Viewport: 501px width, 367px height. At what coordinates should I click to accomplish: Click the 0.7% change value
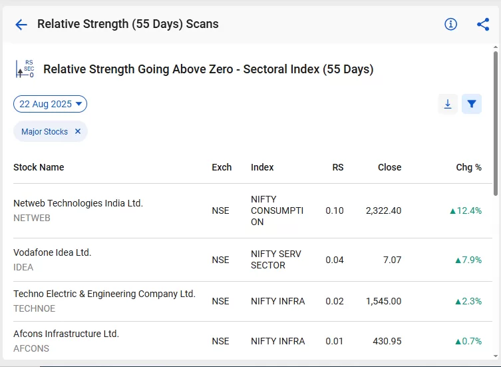click(468, 341)
